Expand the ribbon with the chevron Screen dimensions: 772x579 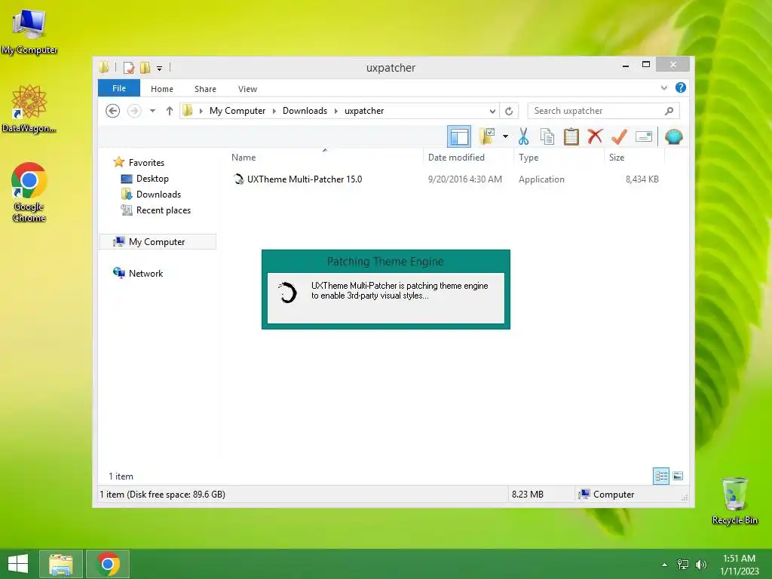[663, 87]
